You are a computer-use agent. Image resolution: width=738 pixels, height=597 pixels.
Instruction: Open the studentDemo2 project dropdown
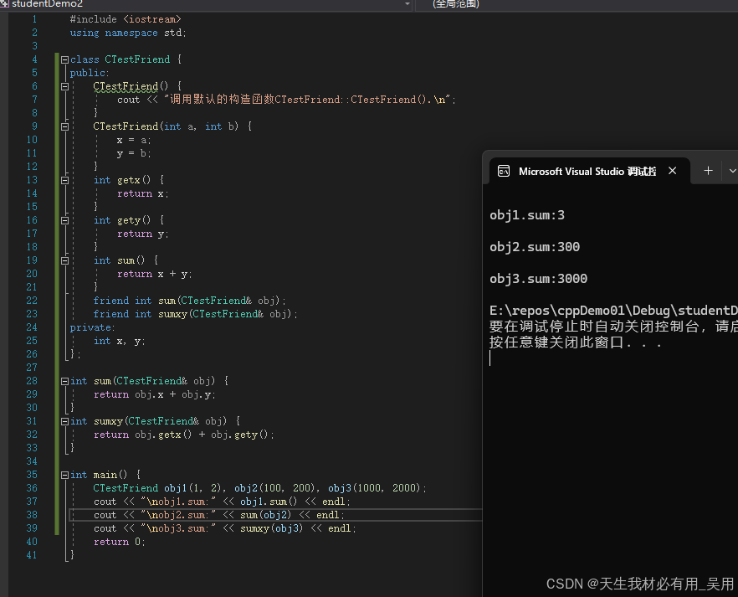pyautogui.click(x=407, y=3)
